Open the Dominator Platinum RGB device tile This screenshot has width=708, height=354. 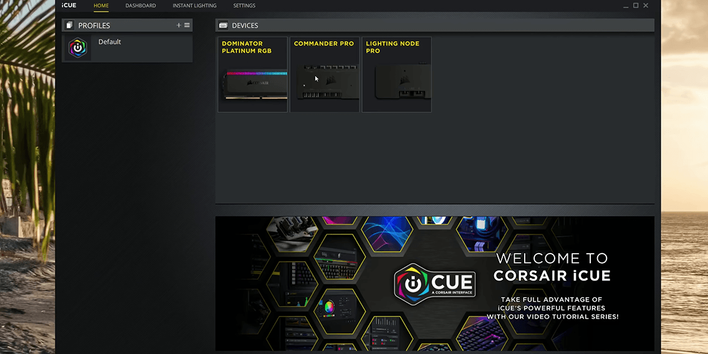[x=252, y=75]
